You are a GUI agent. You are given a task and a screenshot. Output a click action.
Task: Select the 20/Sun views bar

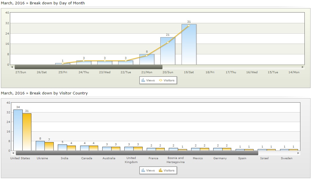168,51
